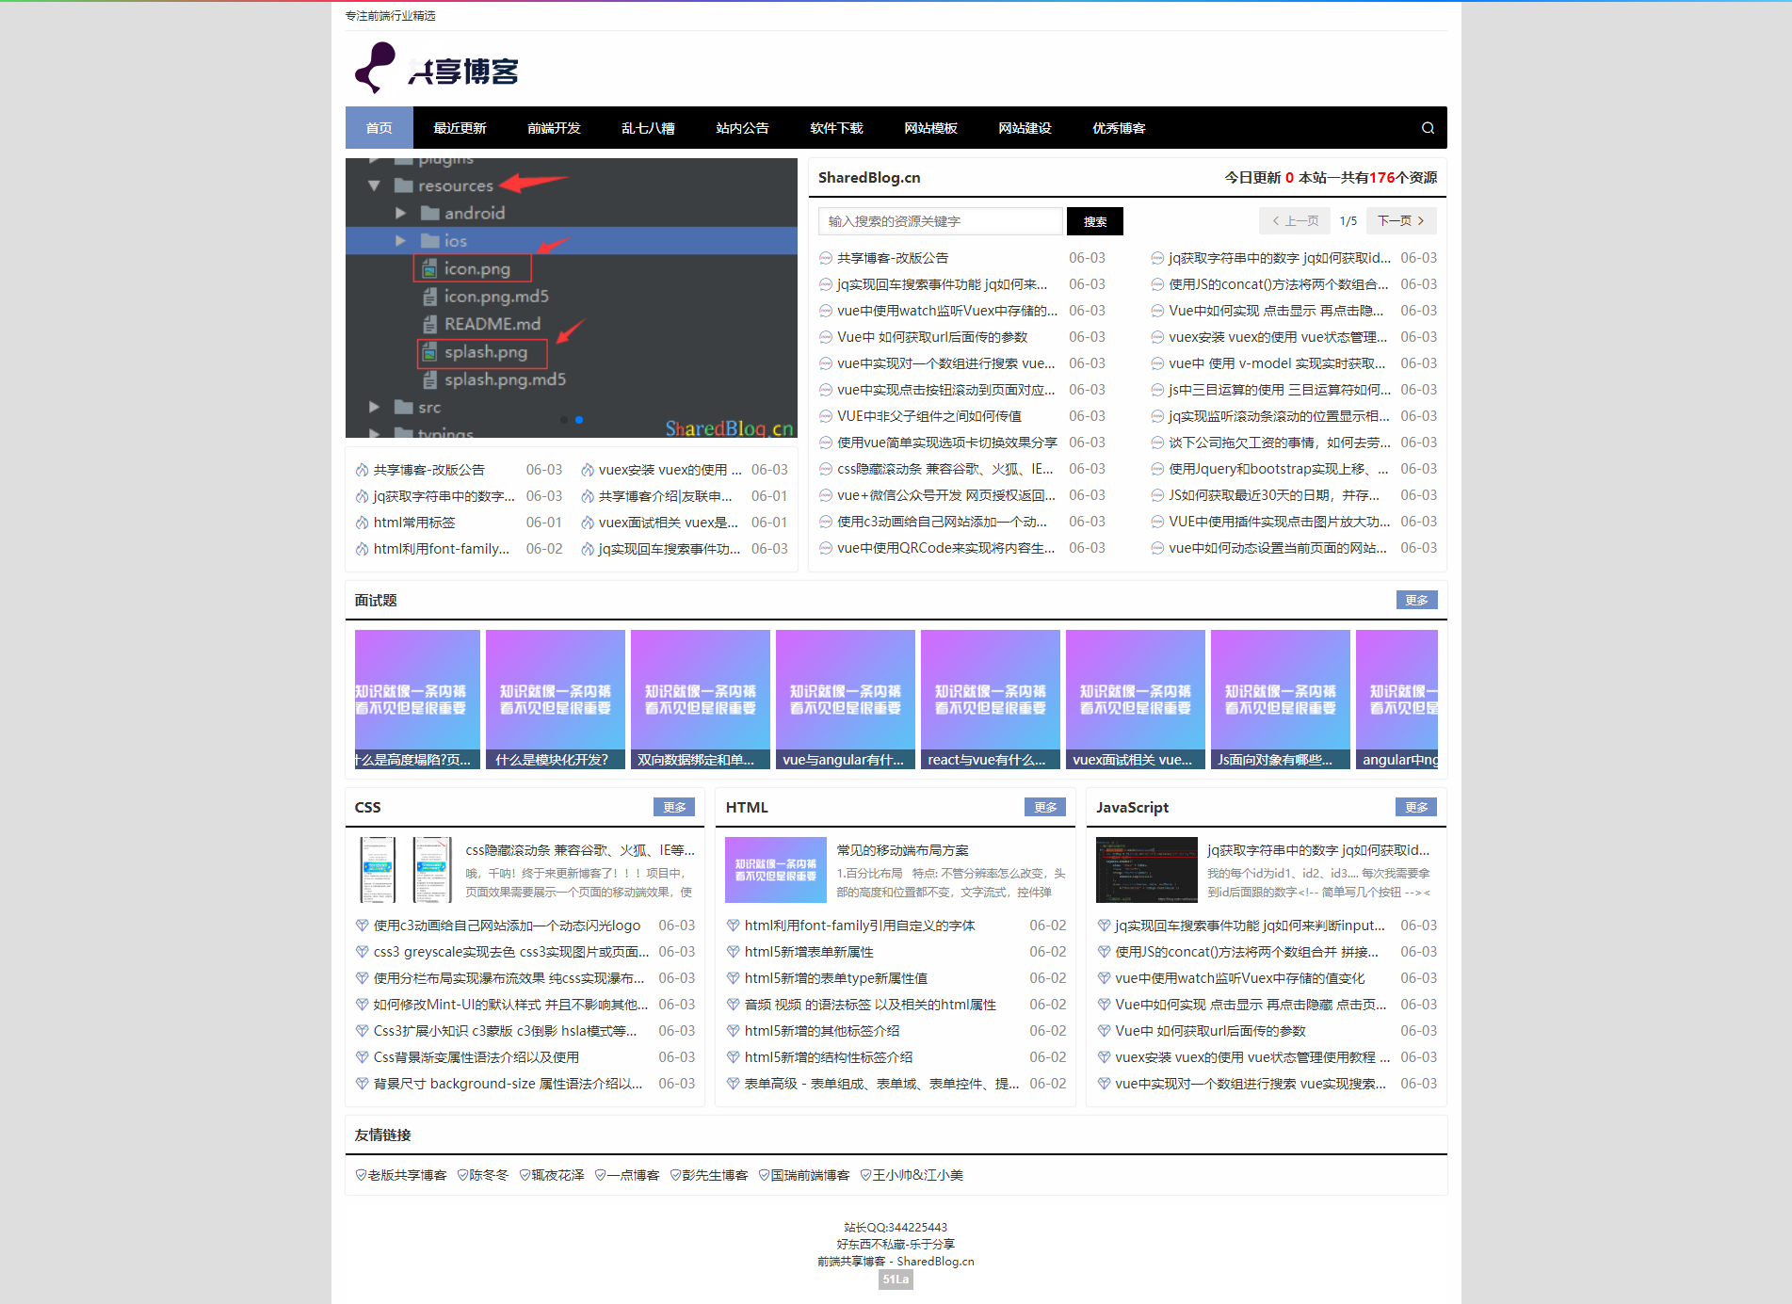Click diamond icon beside Vue中 如何获取url后面传的参数 in JavaScript
1792x1304 pixels.
tap(1104, 1031)
